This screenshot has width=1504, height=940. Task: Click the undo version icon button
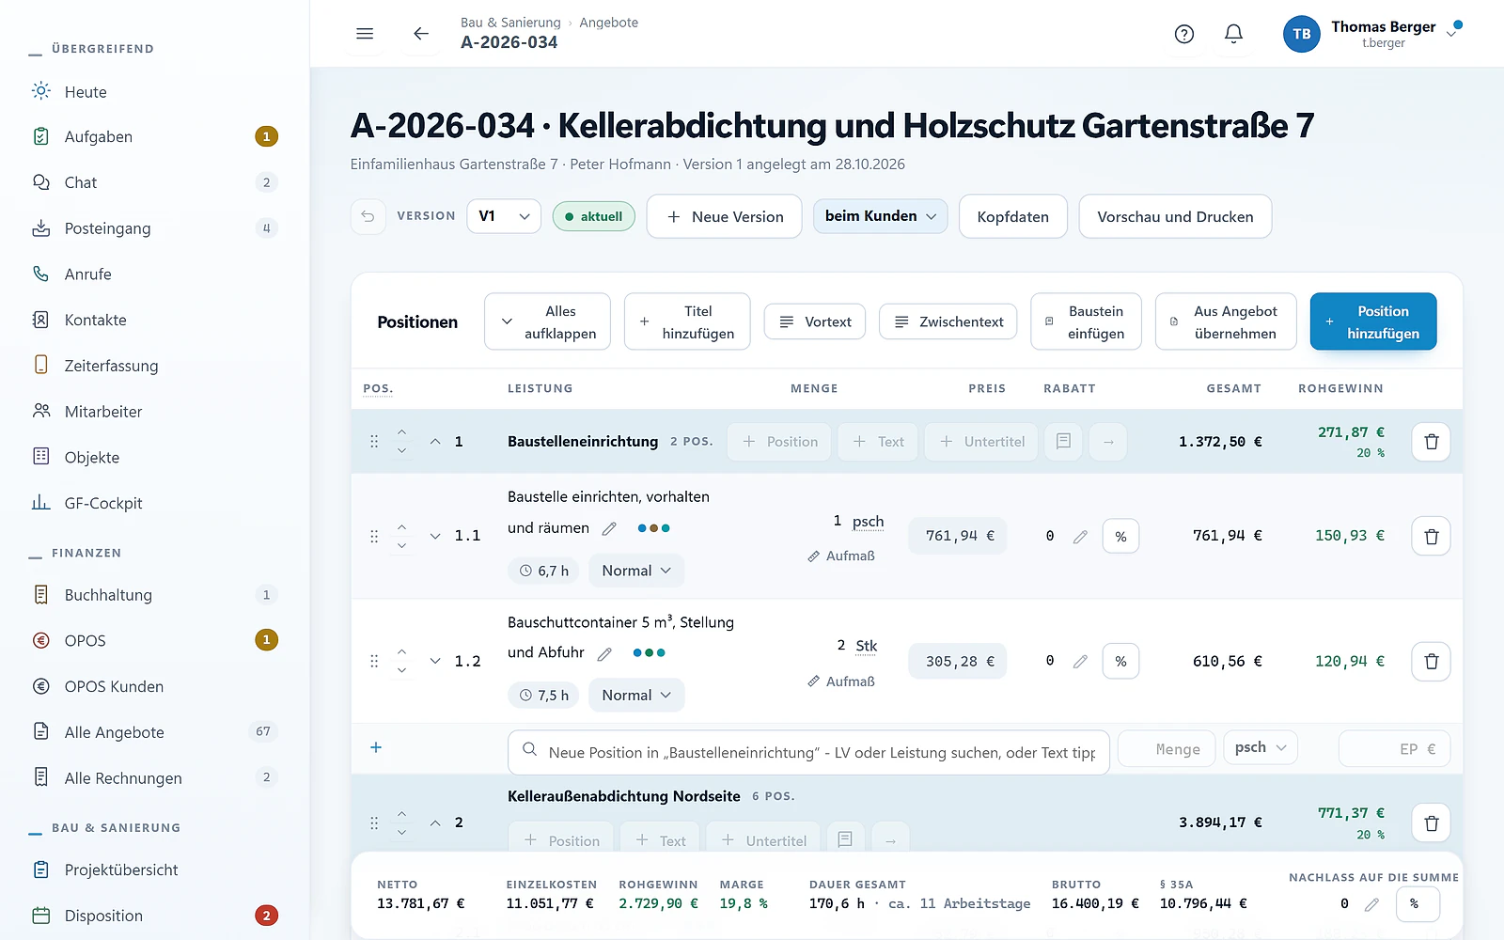click(368, 216)
